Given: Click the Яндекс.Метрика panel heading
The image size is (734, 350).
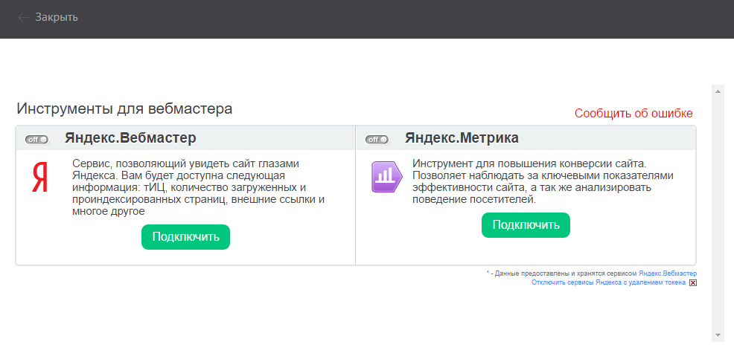Looking at the screenshot, I should (x=462, y=138).
